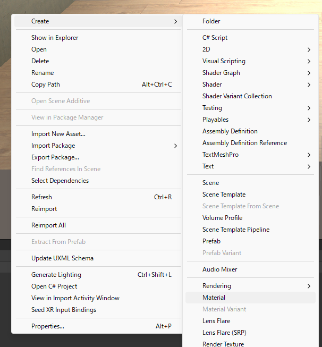This screenshot has height=347, width=322.
Task: Create a Render Texture
Action: [250, 344]
